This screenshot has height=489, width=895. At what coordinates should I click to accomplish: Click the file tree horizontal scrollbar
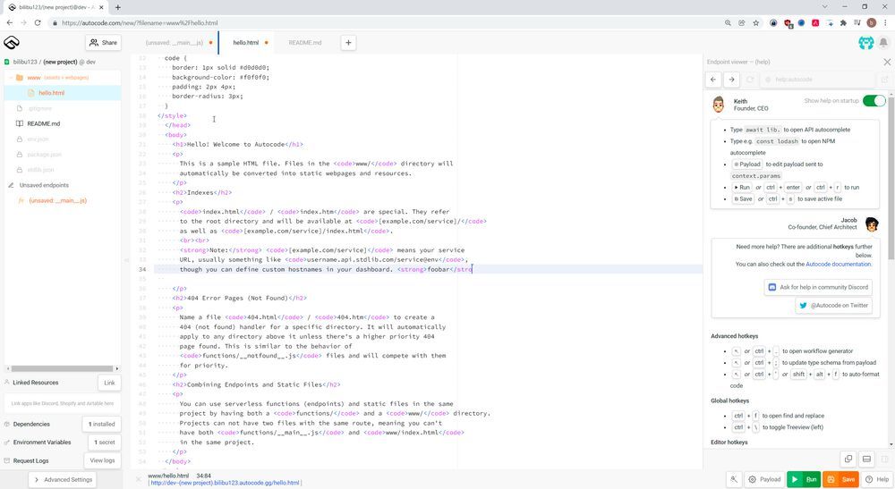pos(61,368)
